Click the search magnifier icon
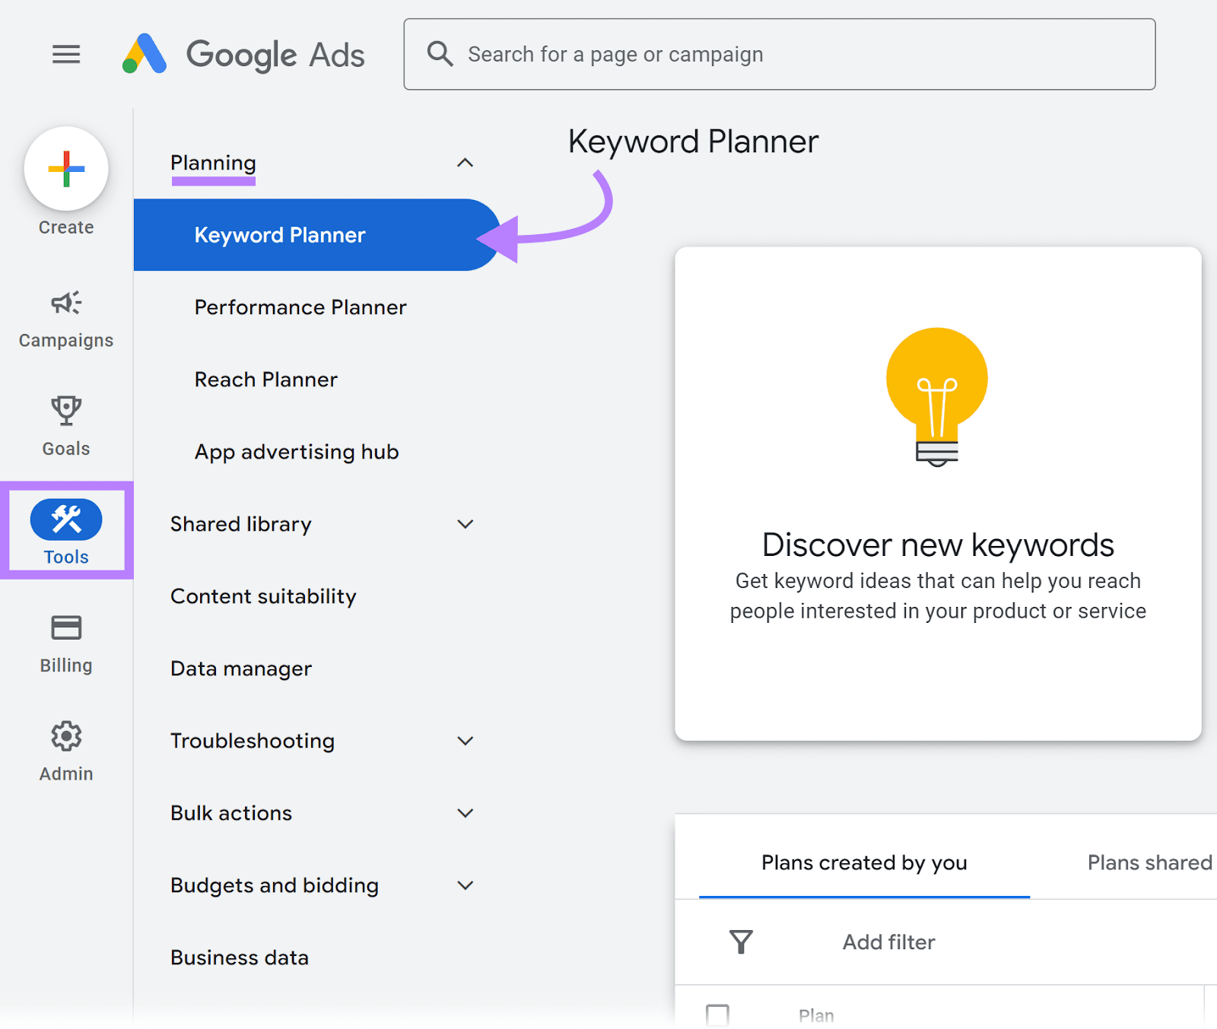This screenshot has width=1217, height=1029. tap(440, 53)
